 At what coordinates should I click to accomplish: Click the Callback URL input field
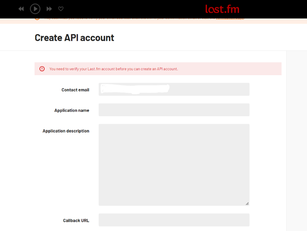tap(174, 220)
